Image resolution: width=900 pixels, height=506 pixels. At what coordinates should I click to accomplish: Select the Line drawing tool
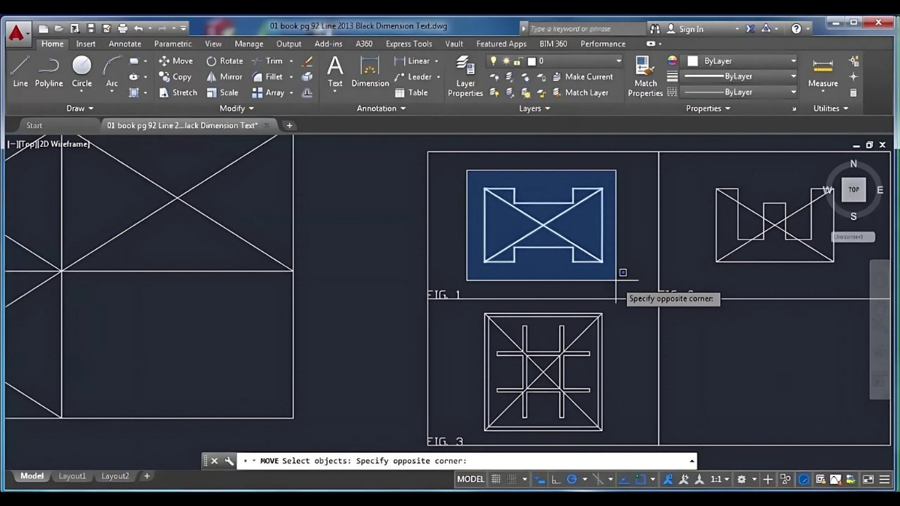(20, 72)
